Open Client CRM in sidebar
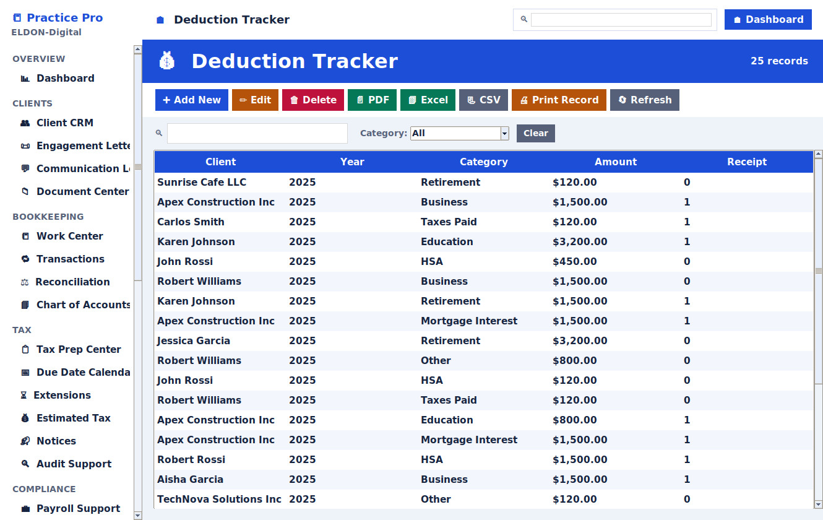Image resolution: width=823 pixels, height=520 pixels. pos(65,123)
